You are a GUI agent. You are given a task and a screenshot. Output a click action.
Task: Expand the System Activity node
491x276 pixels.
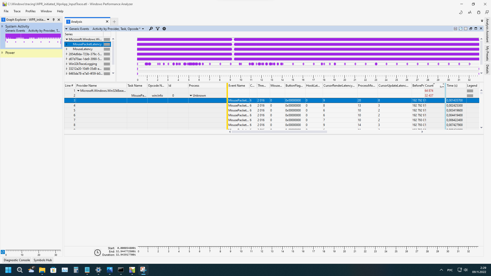[x=2, y=26]
